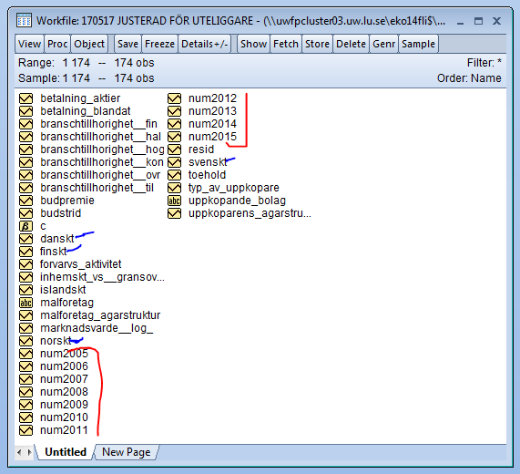
Task: Select the marknadsvarde__log_ series
Action: point(97,328)
